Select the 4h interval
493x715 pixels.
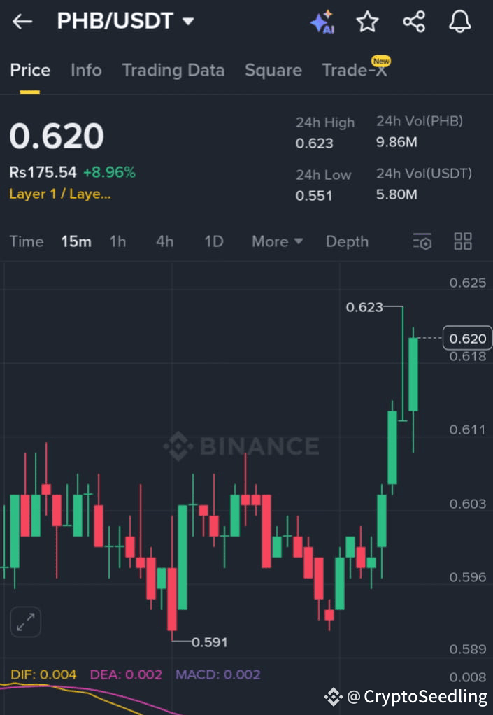(x=164, y=241)
